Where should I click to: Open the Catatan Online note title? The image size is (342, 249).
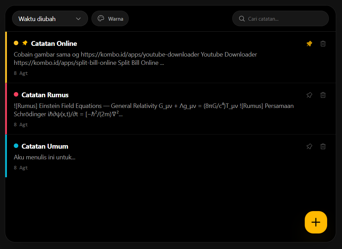[54, 43]
